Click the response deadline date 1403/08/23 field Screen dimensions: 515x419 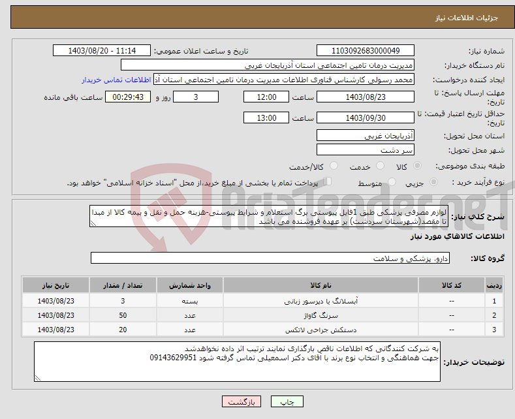coord(366,97)
